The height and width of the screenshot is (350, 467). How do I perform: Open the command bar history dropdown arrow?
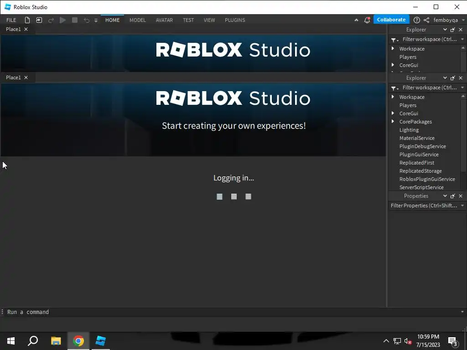tap(462, 312)
